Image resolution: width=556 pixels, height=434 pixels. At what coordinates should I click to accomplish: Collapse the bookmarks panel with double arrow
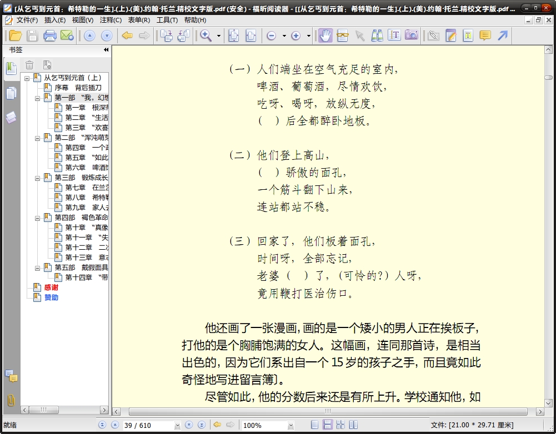[x=106, y=50]
